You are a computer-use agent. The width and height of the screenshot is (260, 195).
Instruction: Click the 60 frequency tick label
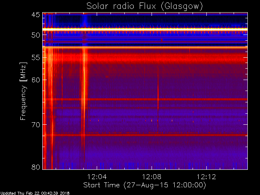[x=36, y=80]
